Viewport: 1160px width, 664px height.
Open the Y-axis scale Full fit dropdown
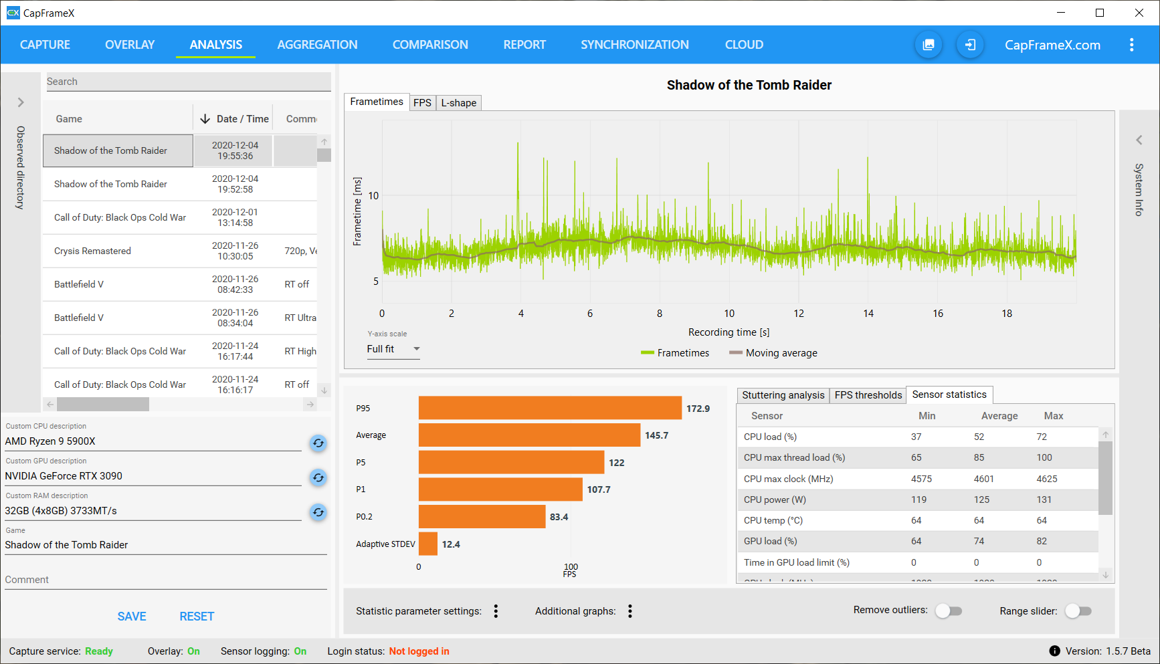point(393,349)
